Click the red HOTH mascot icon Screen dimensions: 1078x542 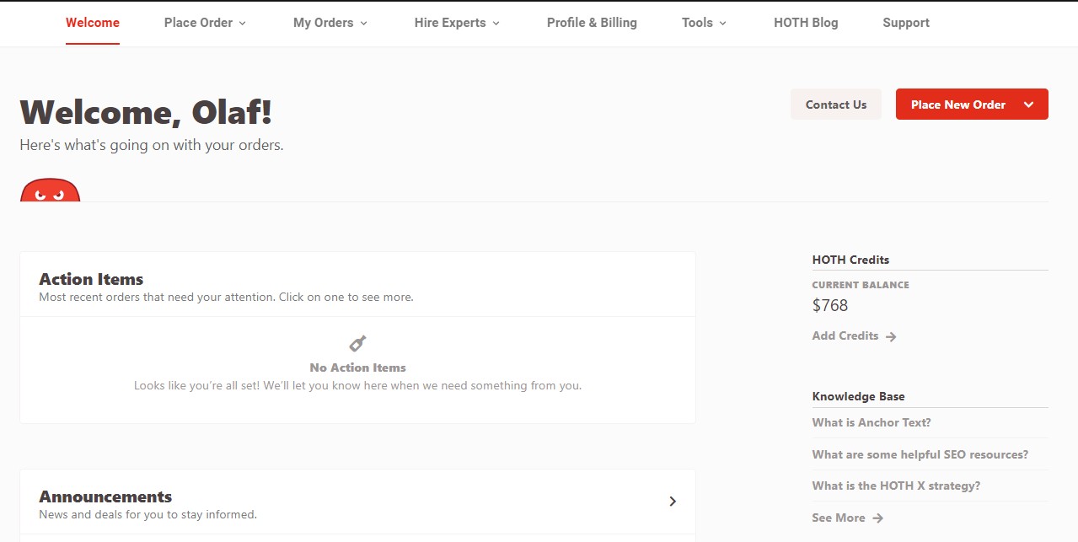click(50, 191)
